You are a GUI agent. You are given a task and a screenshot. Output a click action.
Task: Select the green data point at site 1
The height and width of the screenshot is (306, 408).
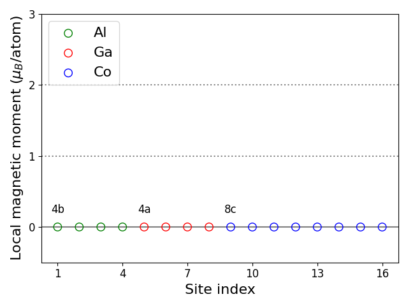click(57, 227)
